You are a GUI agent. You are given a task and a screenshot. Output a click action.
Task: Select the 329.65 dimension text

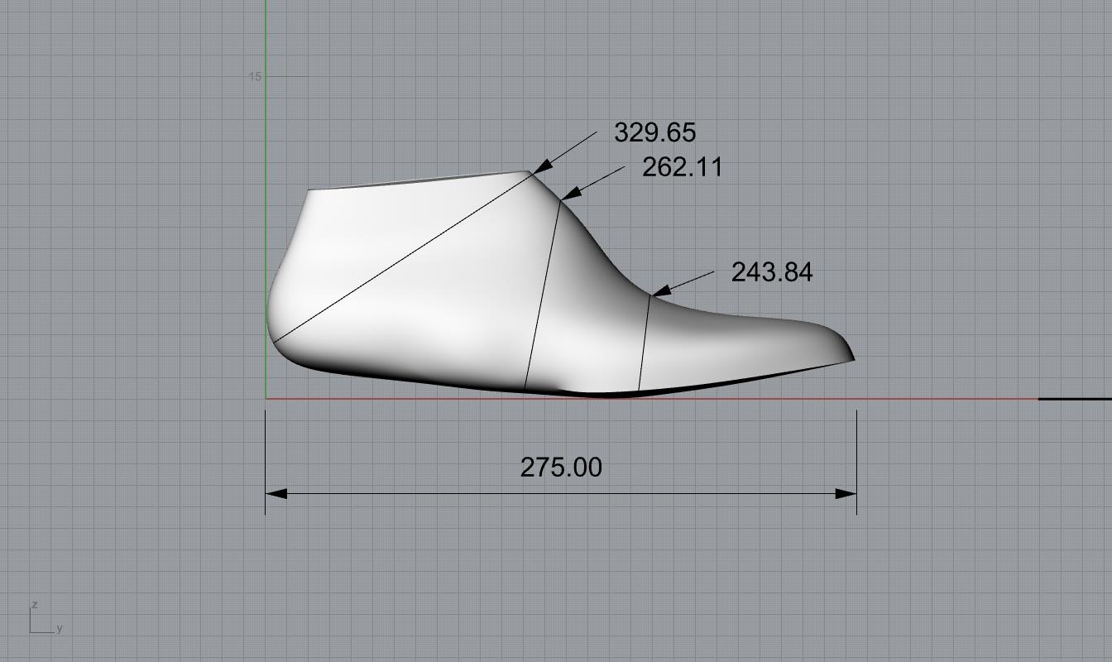pos(654,132)
